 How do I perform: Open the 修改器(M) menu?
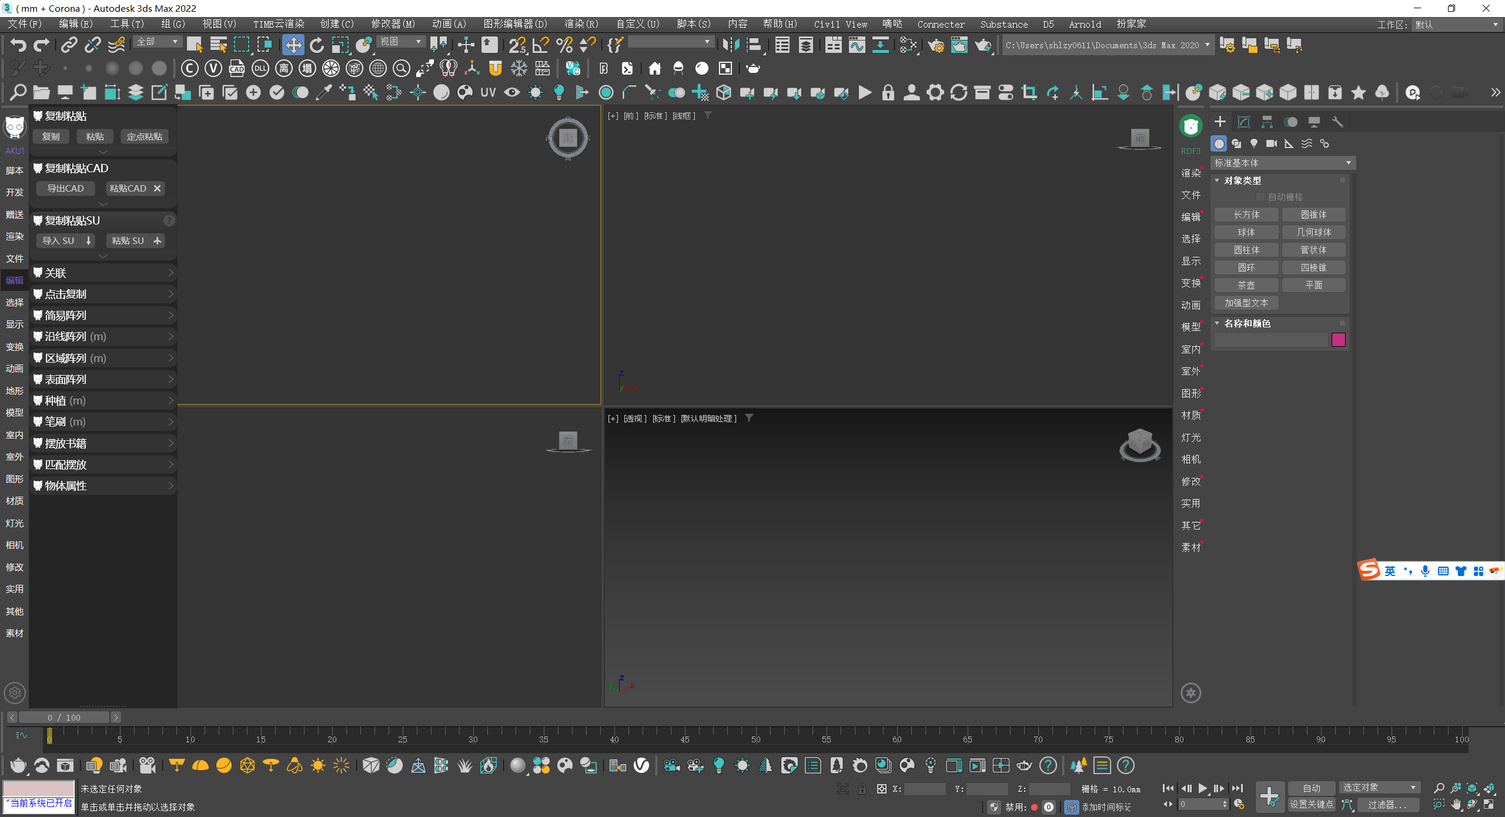point(393,24)
